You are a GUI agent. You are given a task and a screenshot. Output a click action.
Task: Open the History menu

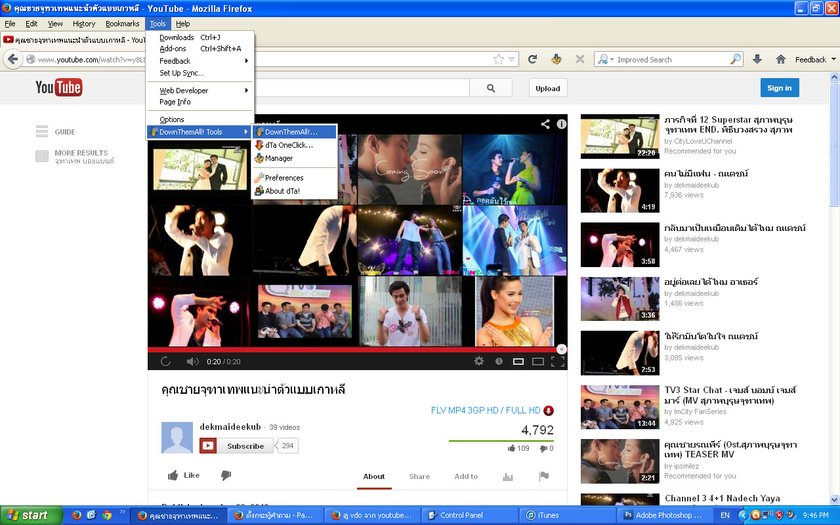click(84, 24)
